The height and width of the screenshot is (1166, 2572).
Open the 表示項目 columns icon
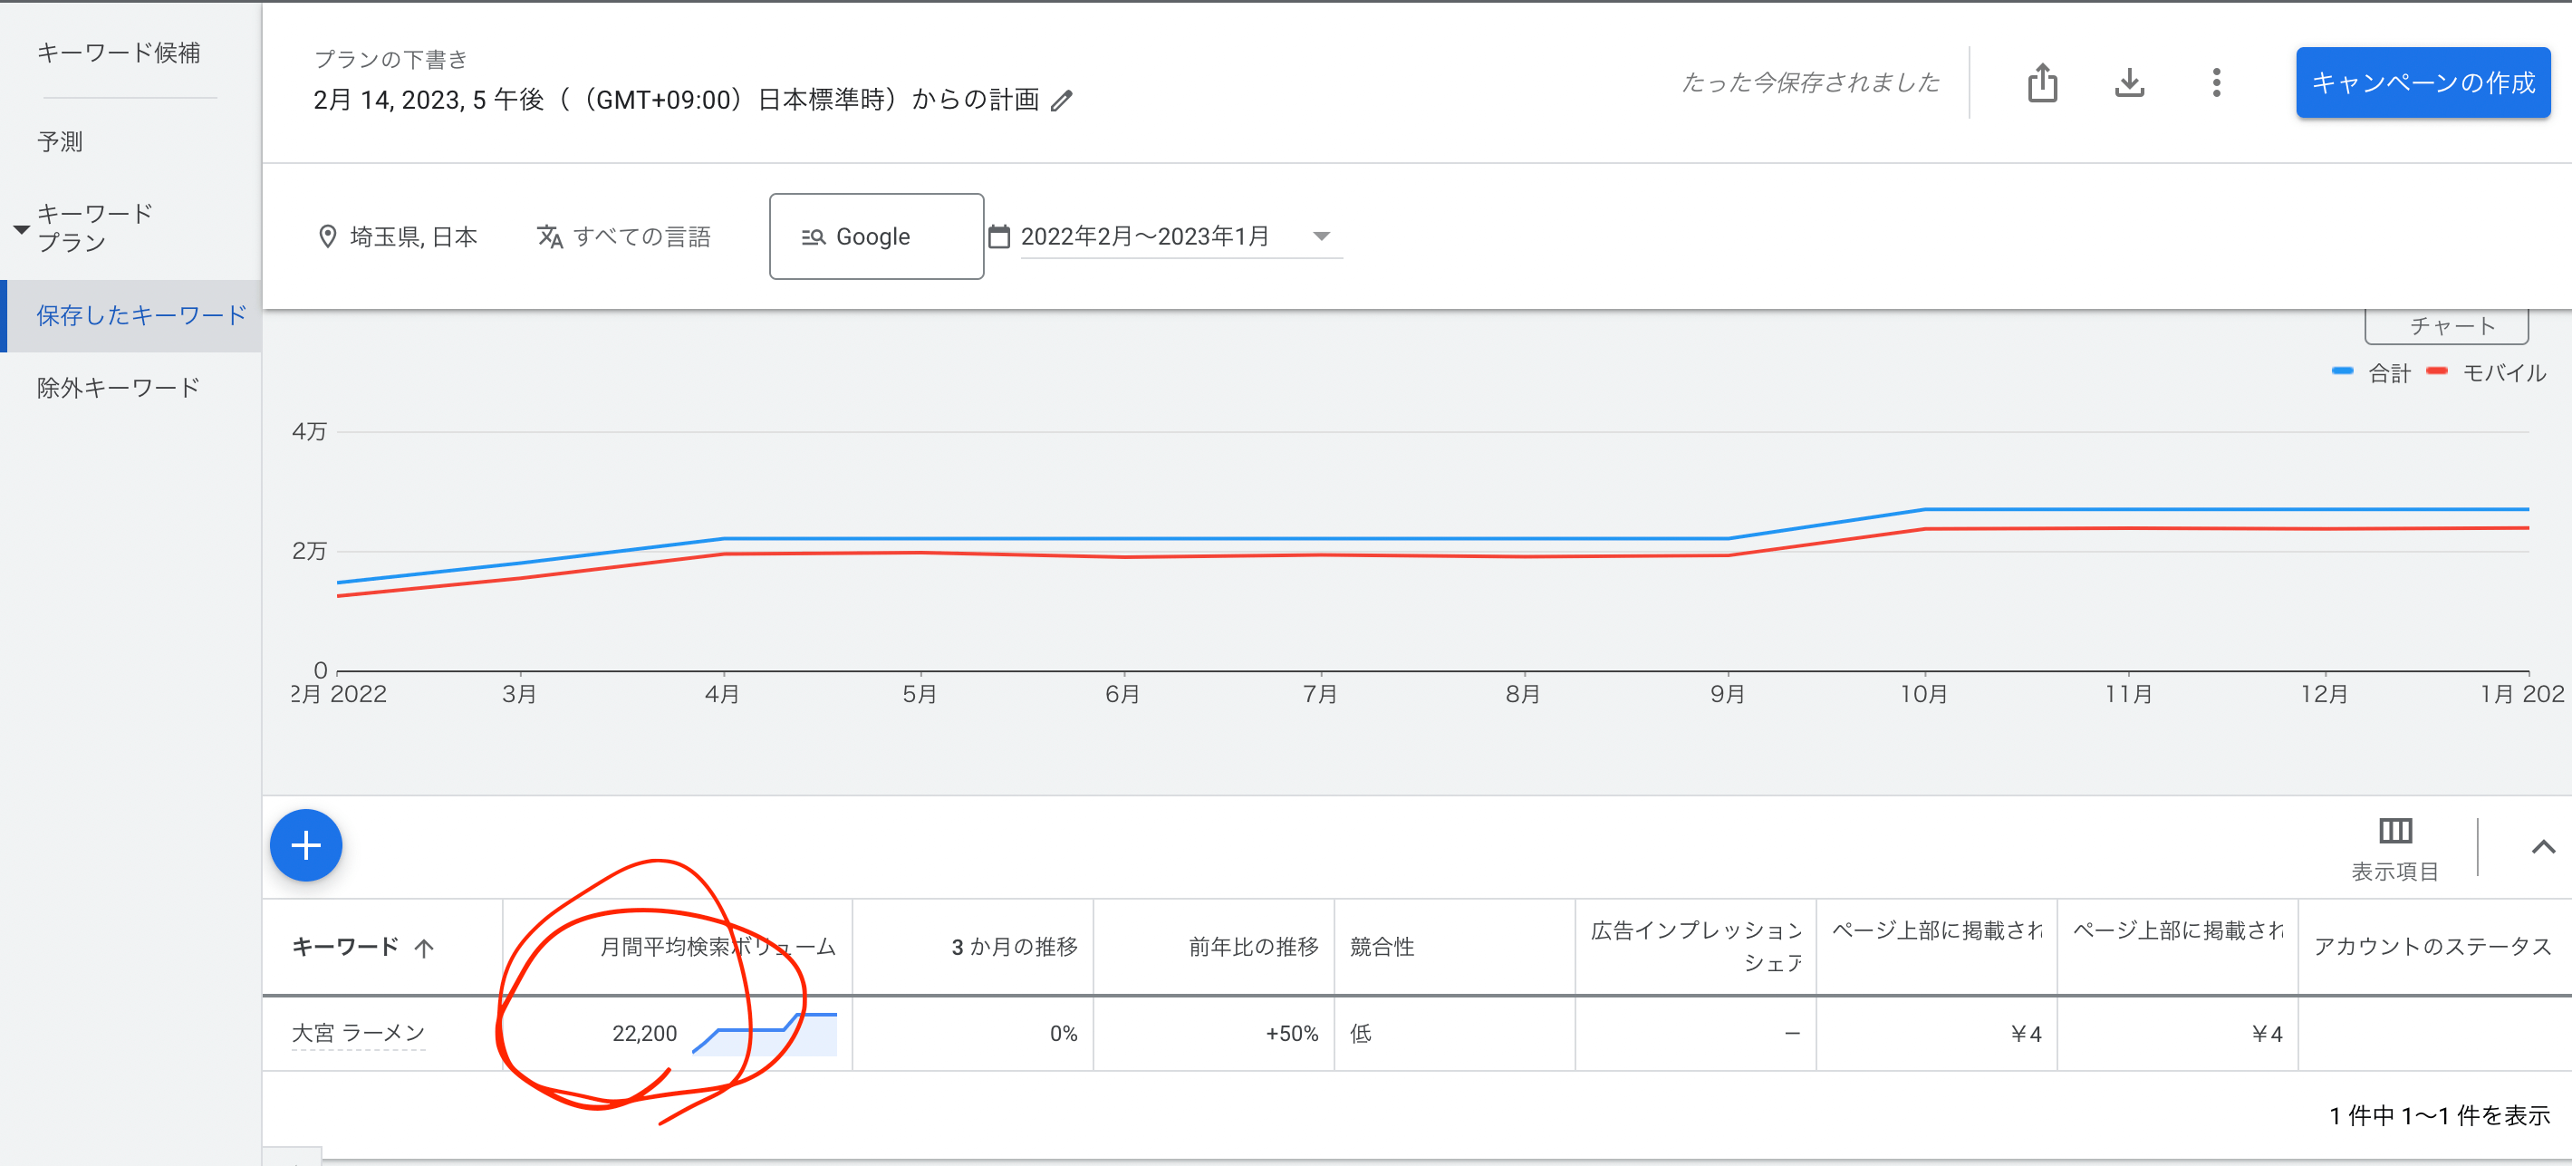2394,831
